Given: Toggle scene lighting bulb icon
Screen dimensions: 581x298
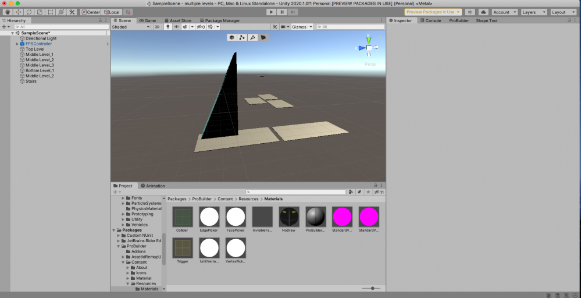Looking at the screenshot, I should pyautogui.click(x=167, y=27).
